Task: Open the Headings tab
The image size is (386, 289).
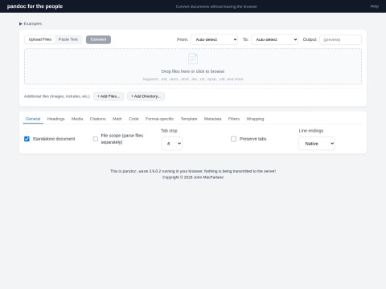Action: pos(55,119)
